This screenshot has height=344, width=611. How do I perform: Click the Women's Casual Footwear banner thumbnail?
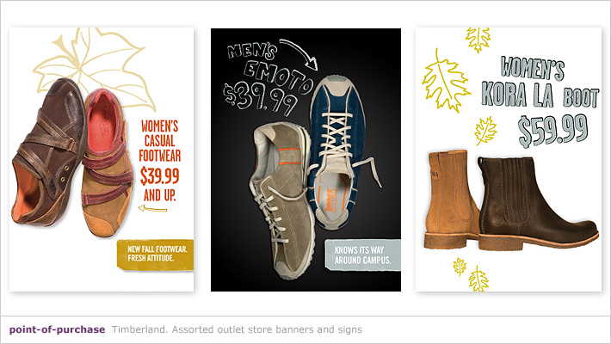pos(102,159)
